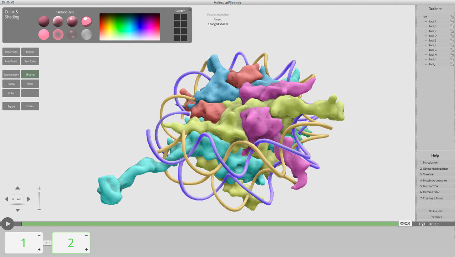This screenshot has height=257, width=455.
Task: Expand the 1aoi_H chain node
Action: click(426, 55)
